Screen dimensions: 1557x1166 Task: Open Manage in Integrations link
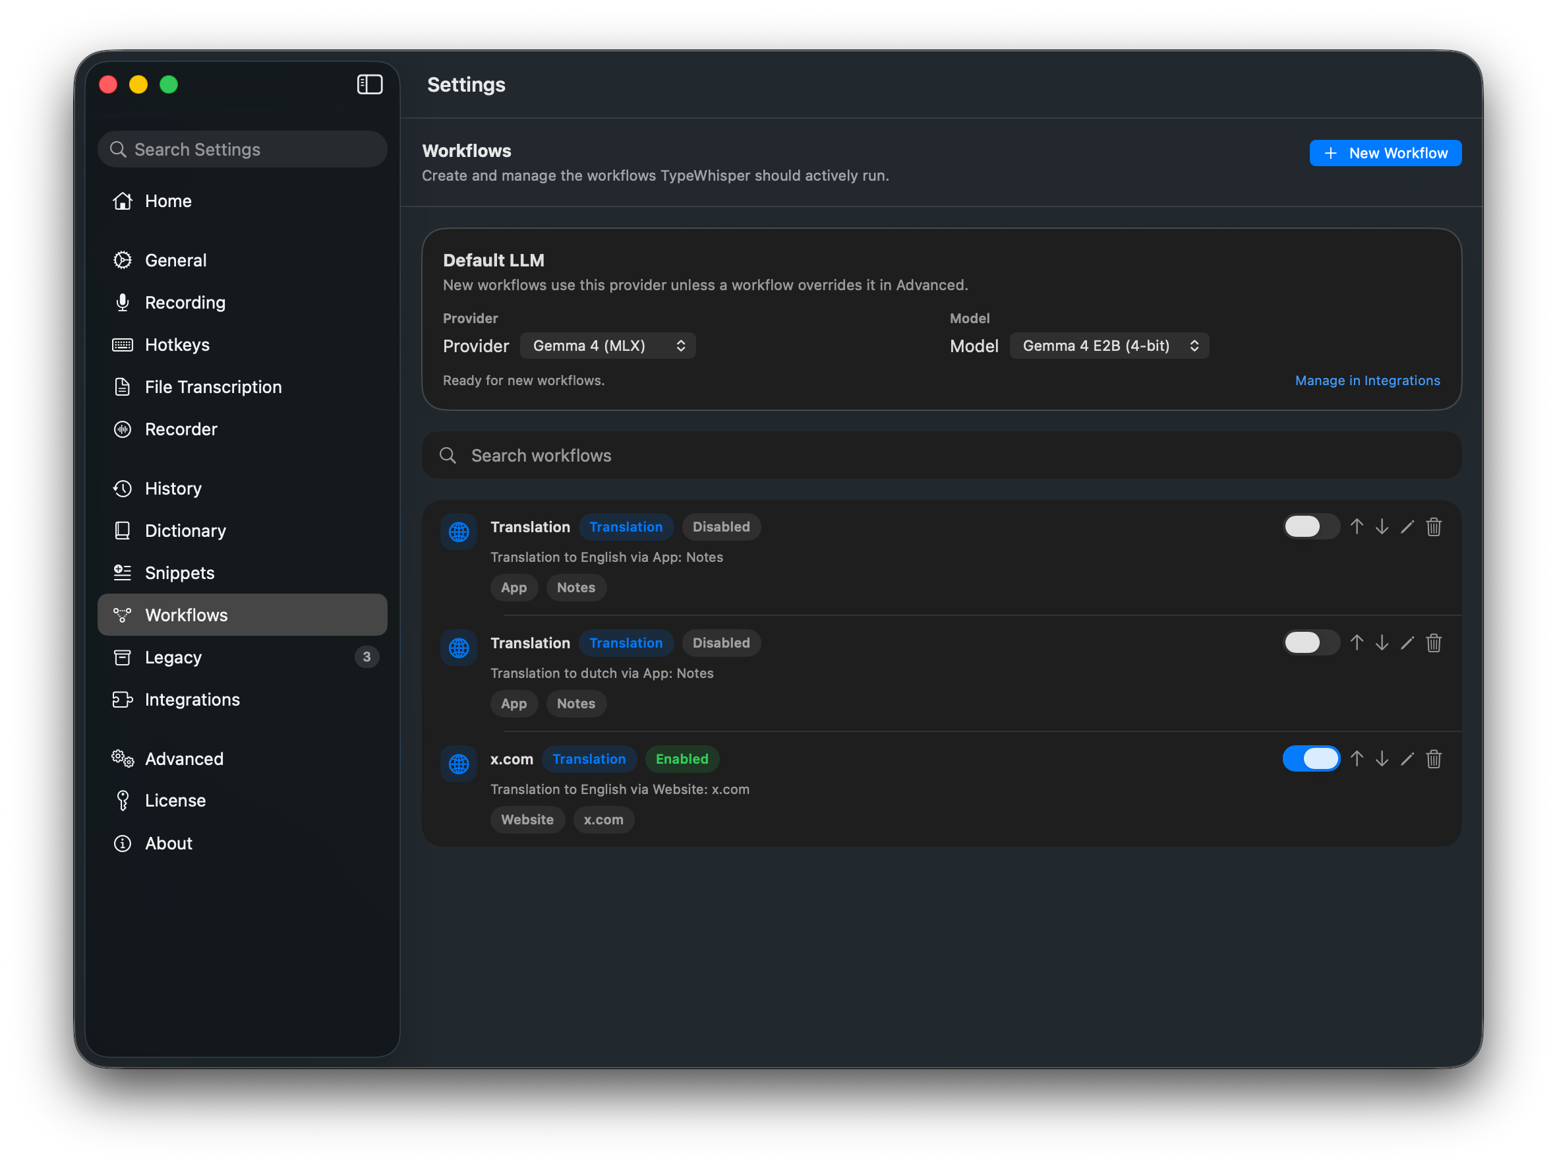pos(1367,381)
